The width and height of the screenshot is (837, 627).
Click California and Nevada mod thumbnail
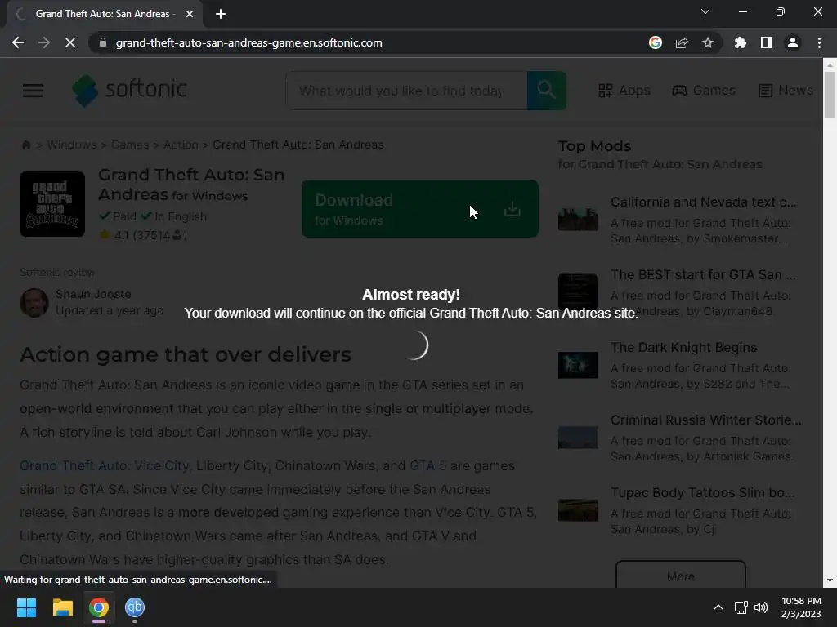tap(578, 219)
